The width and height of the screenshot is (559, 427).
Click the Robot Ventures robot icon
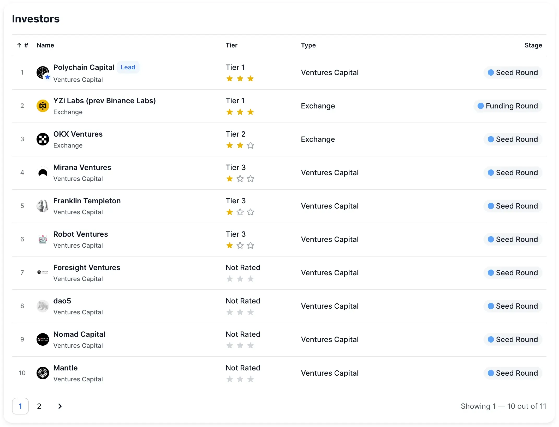click(x=43, y=239)
